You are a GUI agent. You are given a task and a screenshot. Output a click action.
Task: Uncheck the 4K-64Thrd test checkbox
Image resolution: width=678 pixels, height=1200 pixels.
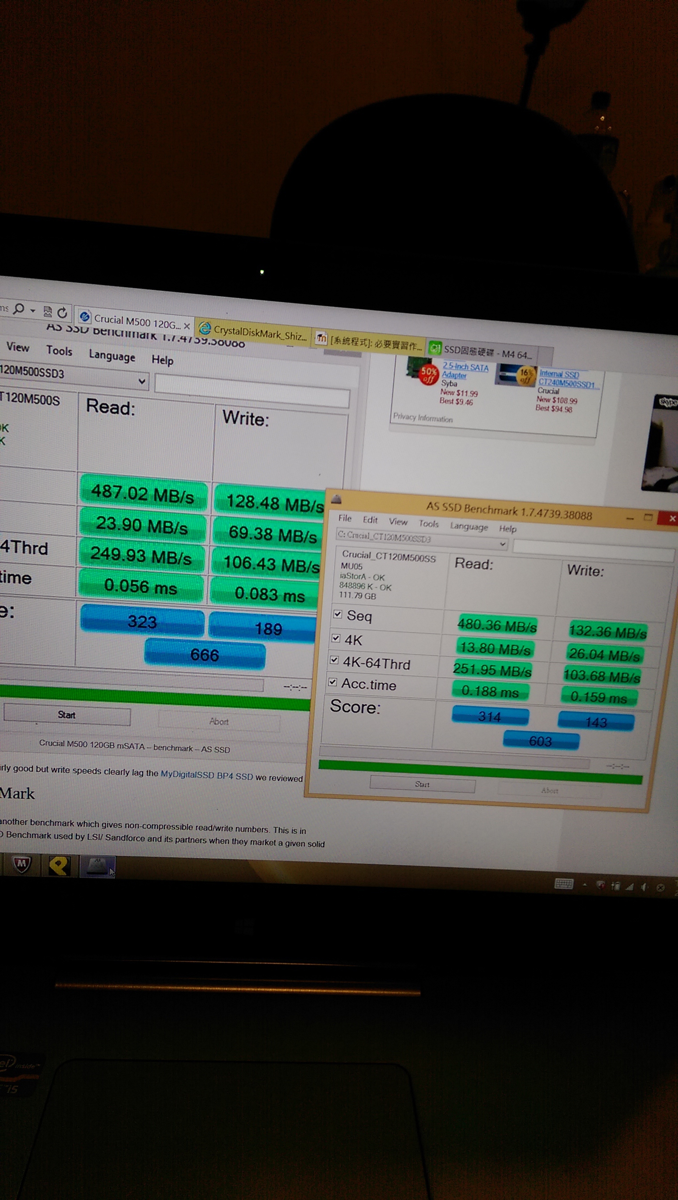334,659
